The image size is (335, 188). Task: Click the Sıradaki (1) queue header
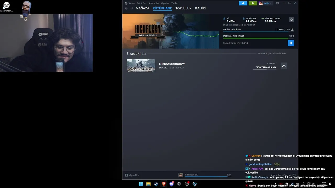pos(136,54)
